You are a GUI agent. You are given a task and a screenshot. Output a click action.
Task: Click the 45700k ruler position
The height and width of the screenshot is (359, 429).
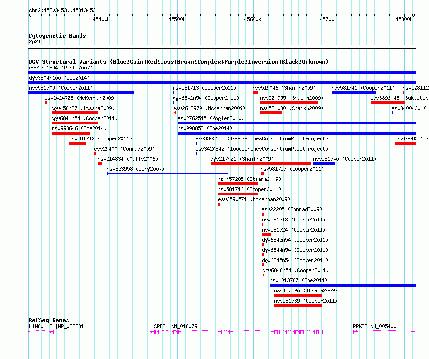point(328,19)
